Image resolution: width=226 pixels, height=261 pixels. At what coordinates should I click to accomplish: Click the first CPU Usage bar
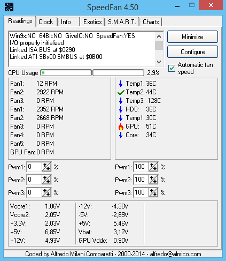tap(66, 73)
